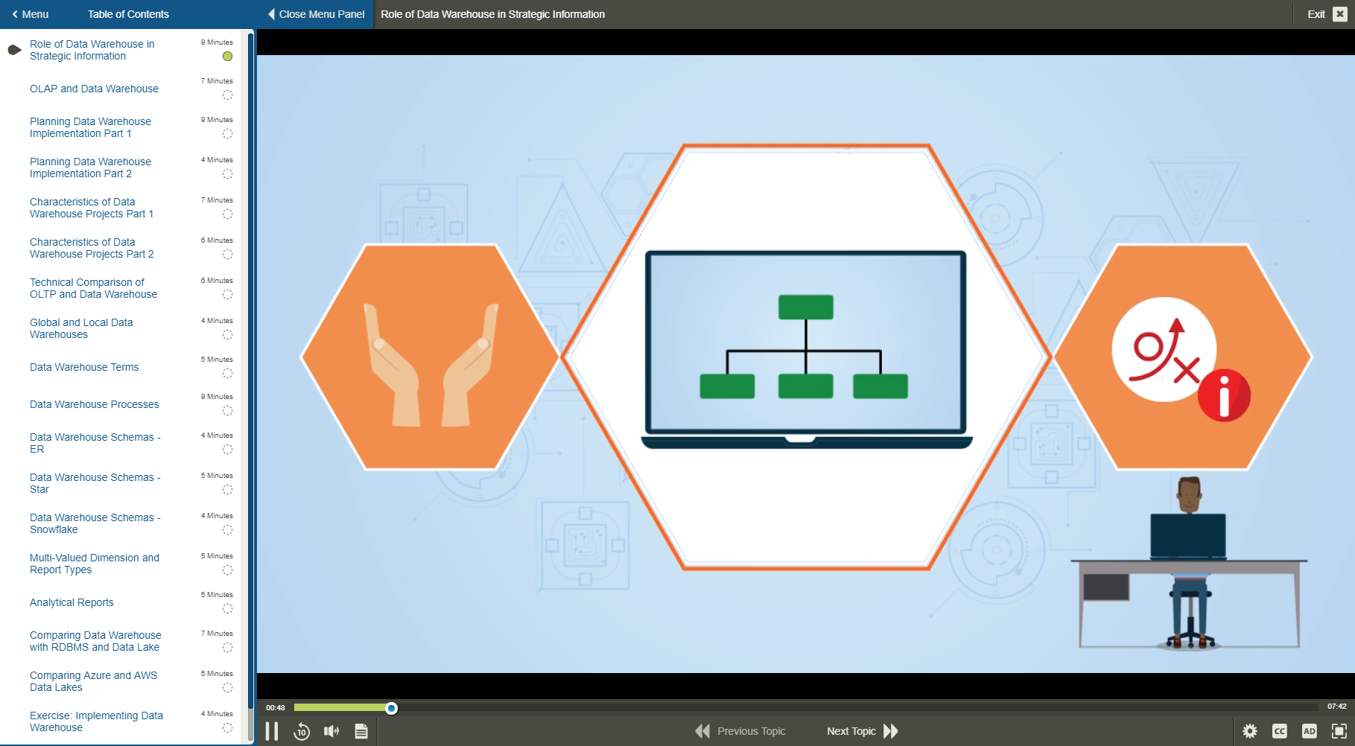Open Comparing Azure and AWS Data Lakes

pyautogui.click(x=93, y=681)
